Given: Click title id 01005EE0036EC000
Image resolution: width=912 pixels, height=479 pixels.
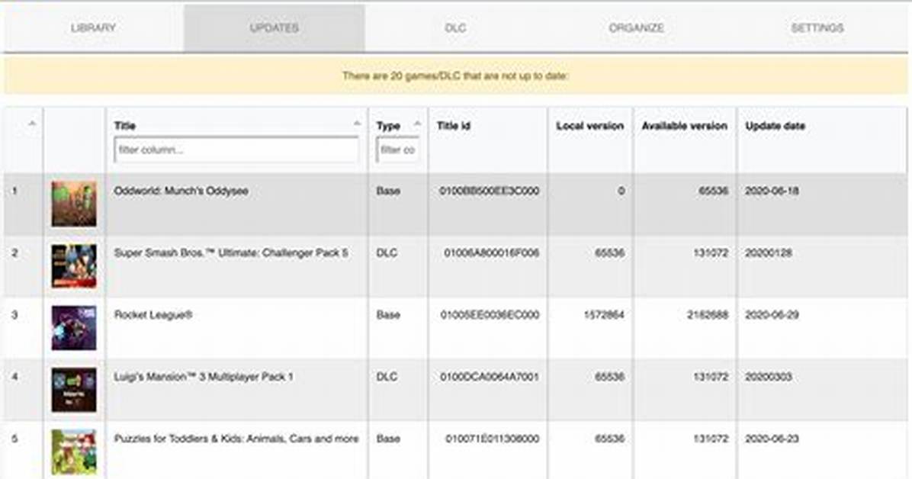Looking at the screenshot, I should pos(490,315).
